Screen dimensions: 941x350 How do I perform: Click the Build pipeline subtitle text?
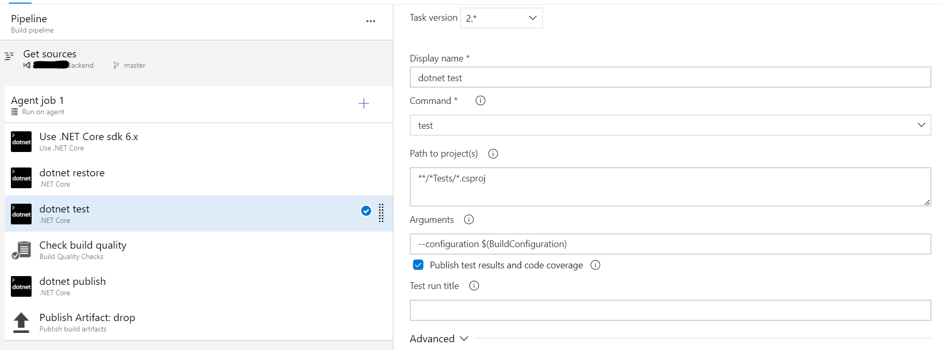[32, 31]
